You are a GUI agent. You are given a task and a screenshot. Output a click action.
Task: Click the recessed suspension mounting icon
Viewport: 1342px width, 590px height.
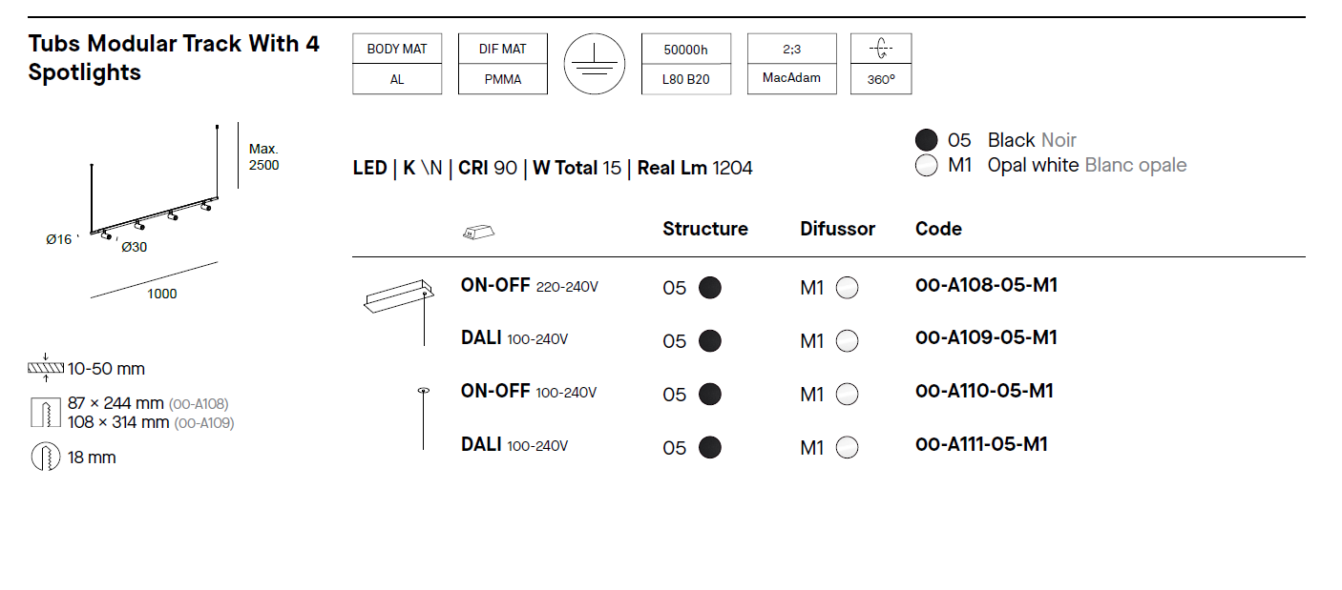click(424, 417)
